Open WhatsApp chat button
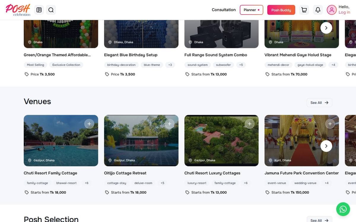Viewport: 356px width, 222px height. pyautogui.click(x=343, y=209)
